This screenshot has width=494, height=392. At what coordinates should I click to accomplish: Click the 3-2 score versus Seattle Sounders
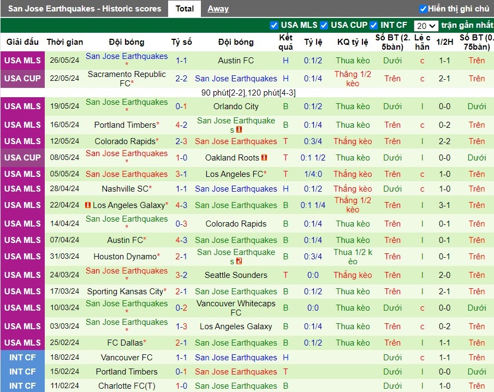[x=181, y=275]
